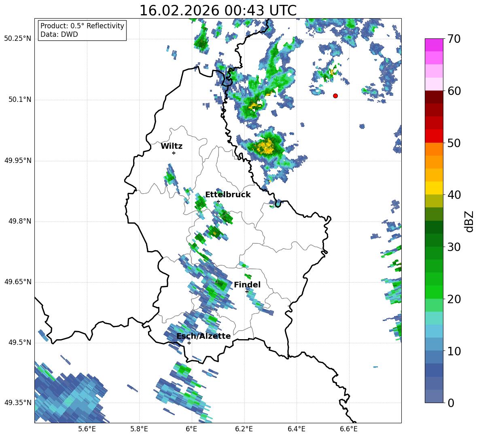Image resolution: width=479 pixels, height=437 pixels.
Task: Click the 30 tick label on colorbar
Action: click(x=454, y=247)
